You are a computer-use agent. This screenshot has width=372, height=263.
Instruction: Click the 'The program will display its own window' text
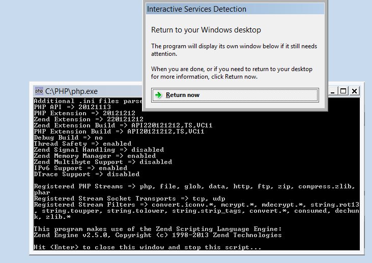tap(234, 50)
